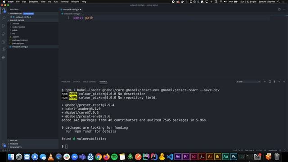288x162 pixels.
Task: Open the Code application menu
Action: 11,2
